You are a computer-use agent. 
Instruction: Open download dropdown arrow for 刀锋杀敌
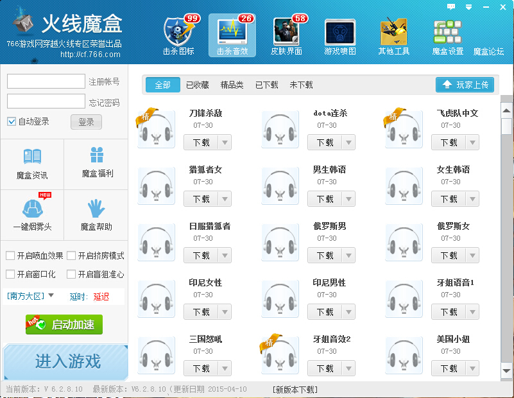[225, 143]
